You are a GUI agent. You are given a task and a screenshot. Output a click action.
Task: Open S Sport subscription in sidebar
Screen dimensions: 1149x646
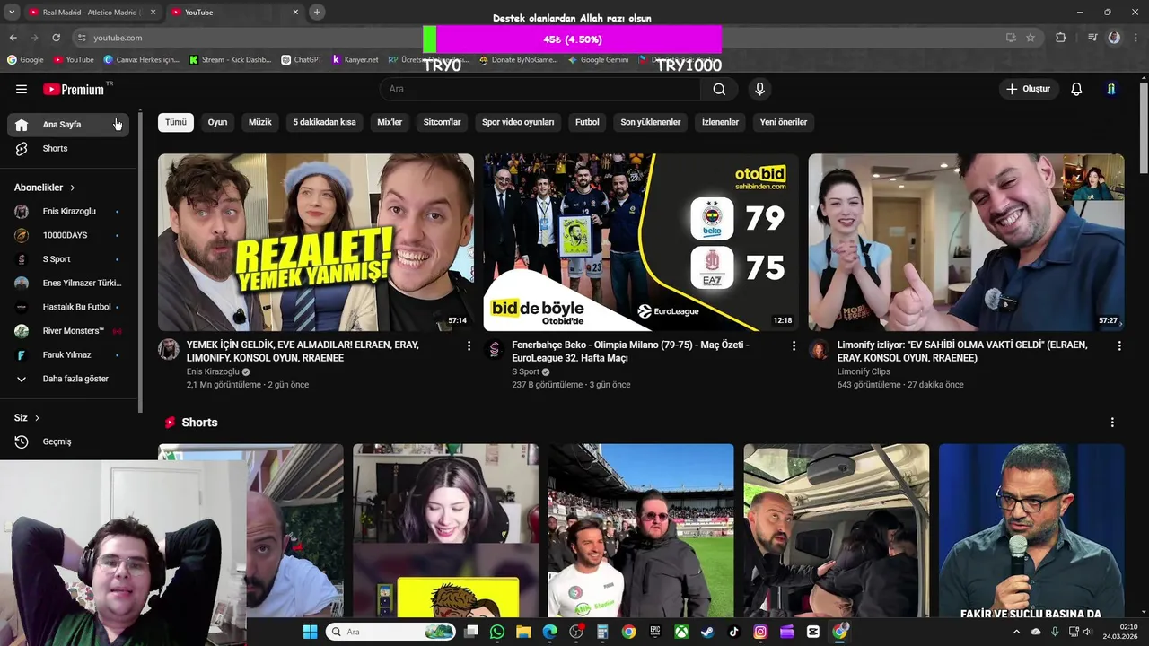coord(67,259)
